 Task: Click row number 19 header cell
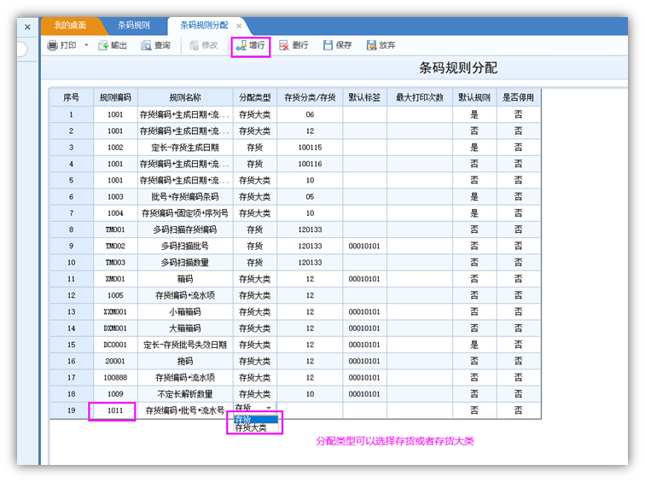tap(72, 410)
